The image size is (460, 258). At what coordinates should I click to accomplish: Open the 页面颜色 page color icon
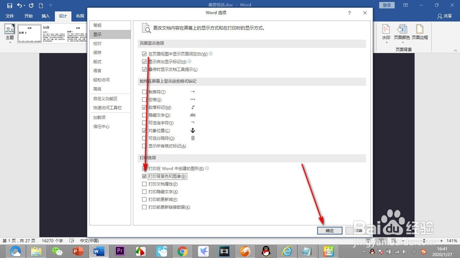tap(402, 29)
